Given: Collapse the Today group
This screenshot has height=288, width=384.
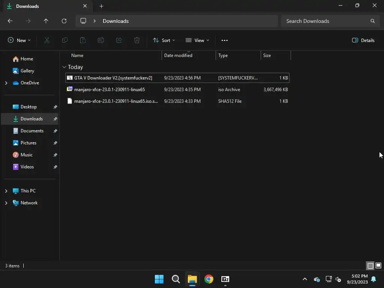Looking at the screenshot, I should click(64, 67).
